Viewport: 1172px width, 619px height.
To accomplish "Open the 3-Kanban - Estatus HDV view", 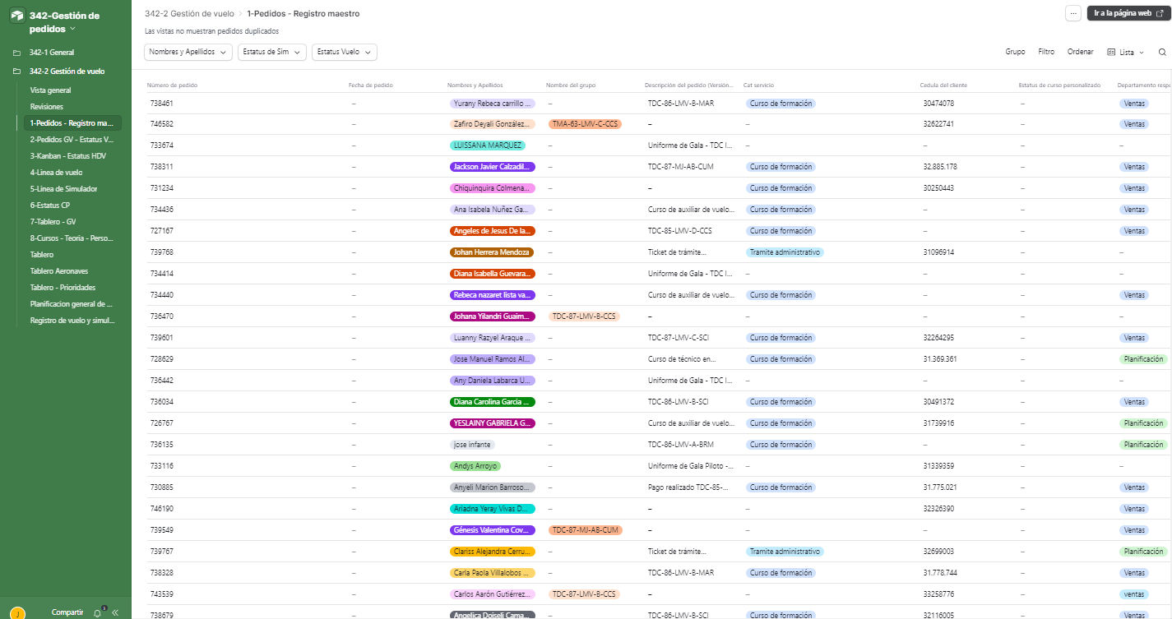I will point(68,156).
